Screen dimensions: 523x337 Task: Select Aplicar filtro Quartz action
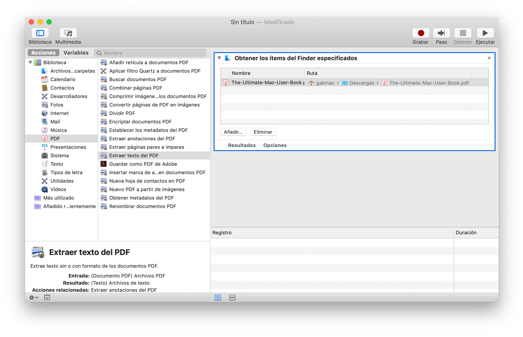[x=155, y=71]
